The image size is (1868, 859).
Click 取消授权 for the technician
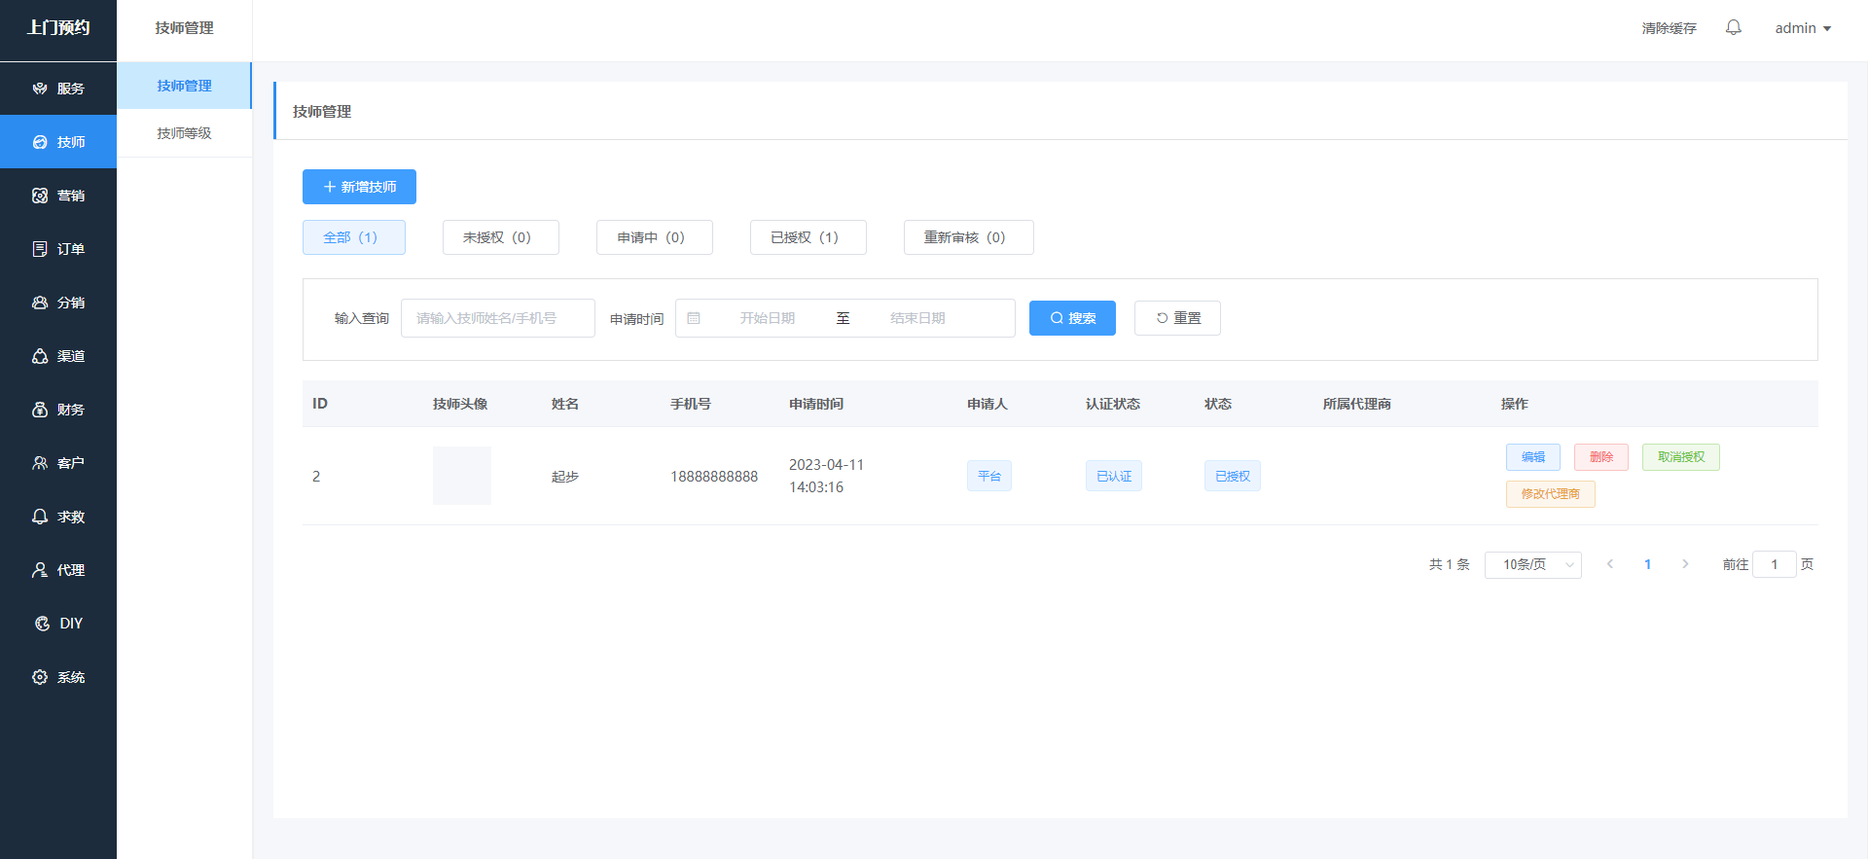1680,457
